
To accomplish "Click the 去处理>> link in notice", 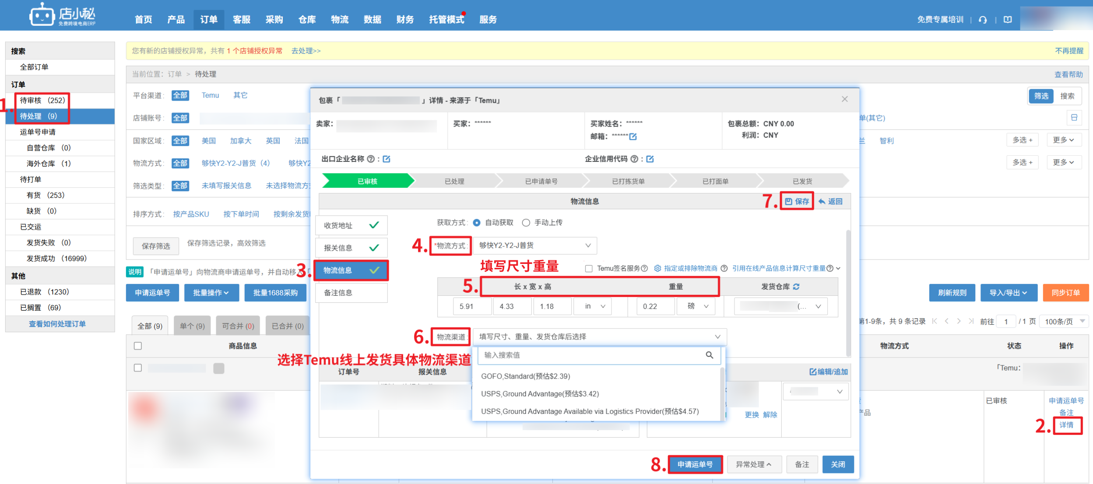I will pos(306,51).
